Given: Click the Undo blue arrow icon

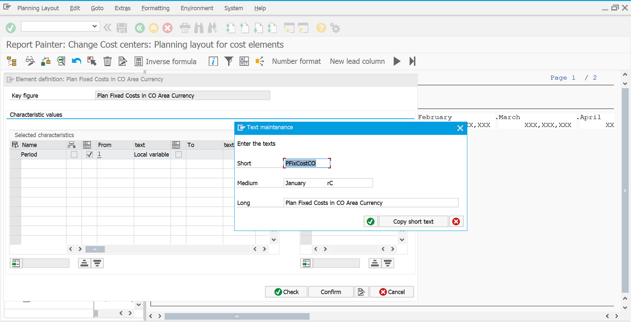Looking at the screenshot, I should [x=77, y=61].
